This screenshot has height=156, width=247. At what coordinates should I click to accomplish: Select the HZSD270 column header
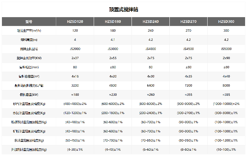pos(188,22)
